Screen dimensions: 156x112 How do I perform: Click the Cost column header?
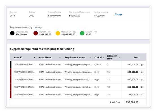point(136,57)
